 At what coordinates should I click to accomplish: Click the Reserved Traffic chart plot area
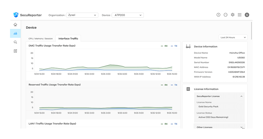(106, 99)
